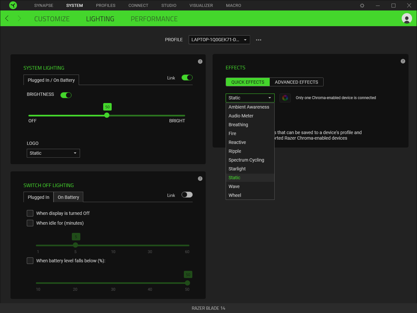Click the idle minutes slider handle

[75, 245]
